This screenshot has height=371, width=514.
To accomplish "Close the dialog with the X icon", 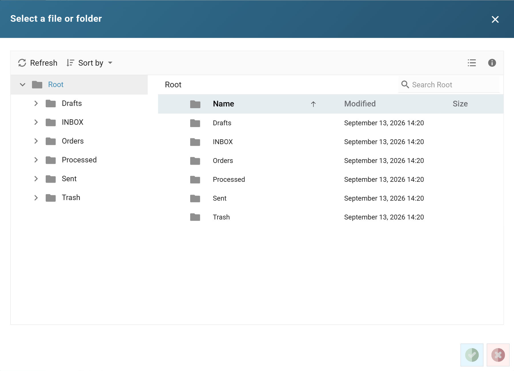I will click(495, 19).
